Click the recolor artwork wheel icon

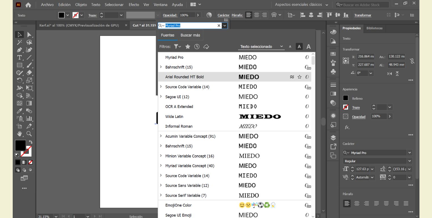pos(209,15)
